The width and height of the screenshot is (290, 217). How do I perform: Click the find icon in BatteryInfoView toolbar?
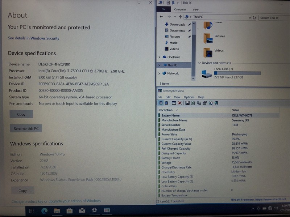211,103
